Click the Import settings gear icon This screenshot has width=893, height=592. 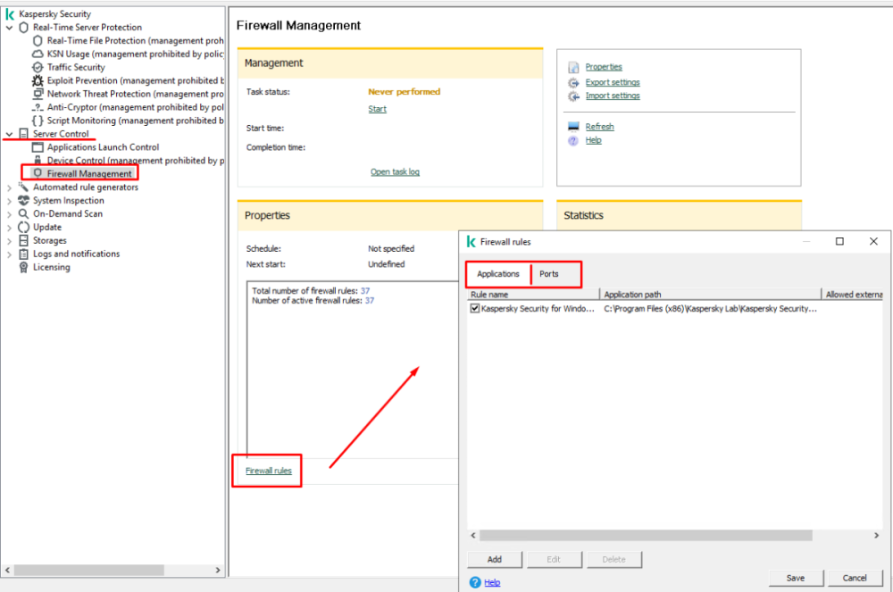coord(573,96)
